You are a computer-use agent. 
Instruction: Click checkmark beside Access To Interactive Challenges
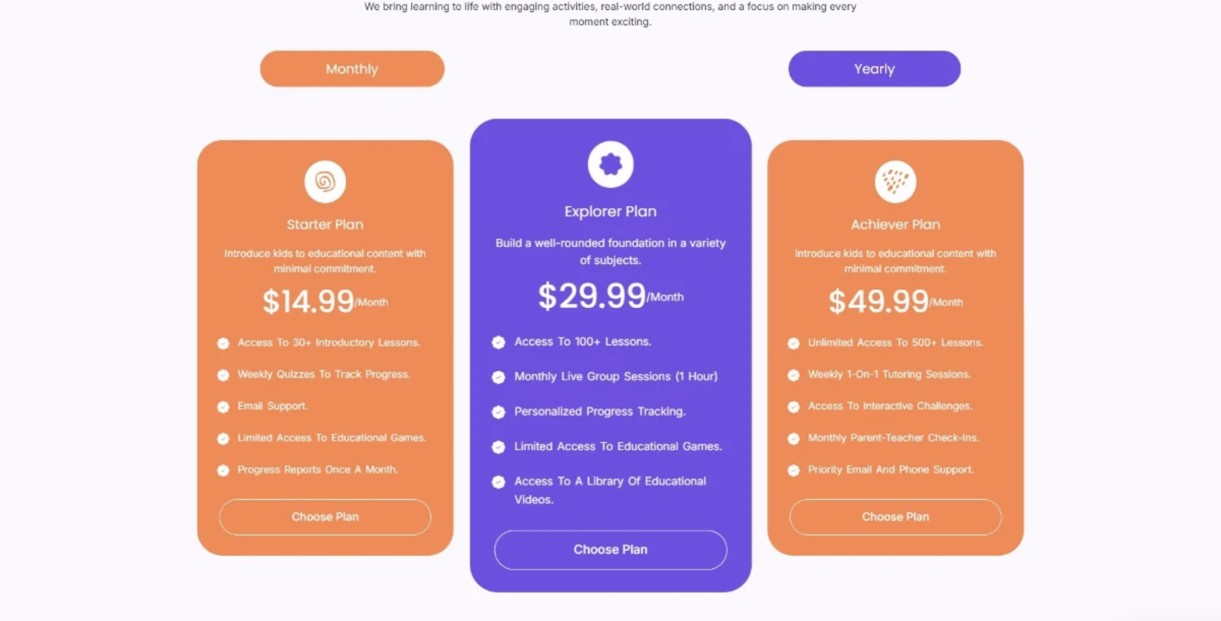point(793,407)
